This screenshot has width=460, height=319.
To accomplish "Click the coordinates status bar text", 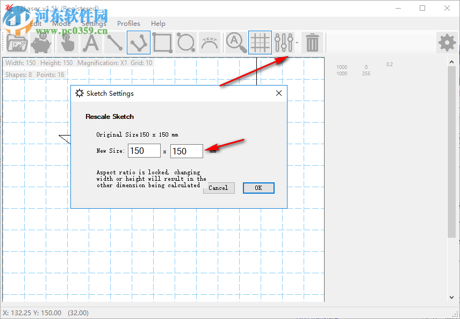I will coord(46,313).
